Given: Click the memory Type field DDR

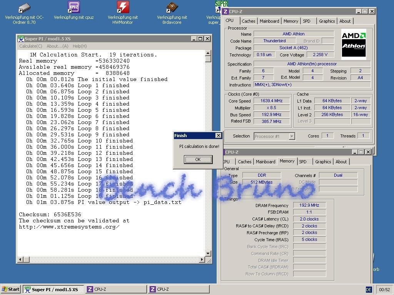Looking at the screenshot, I should [262, 175].
